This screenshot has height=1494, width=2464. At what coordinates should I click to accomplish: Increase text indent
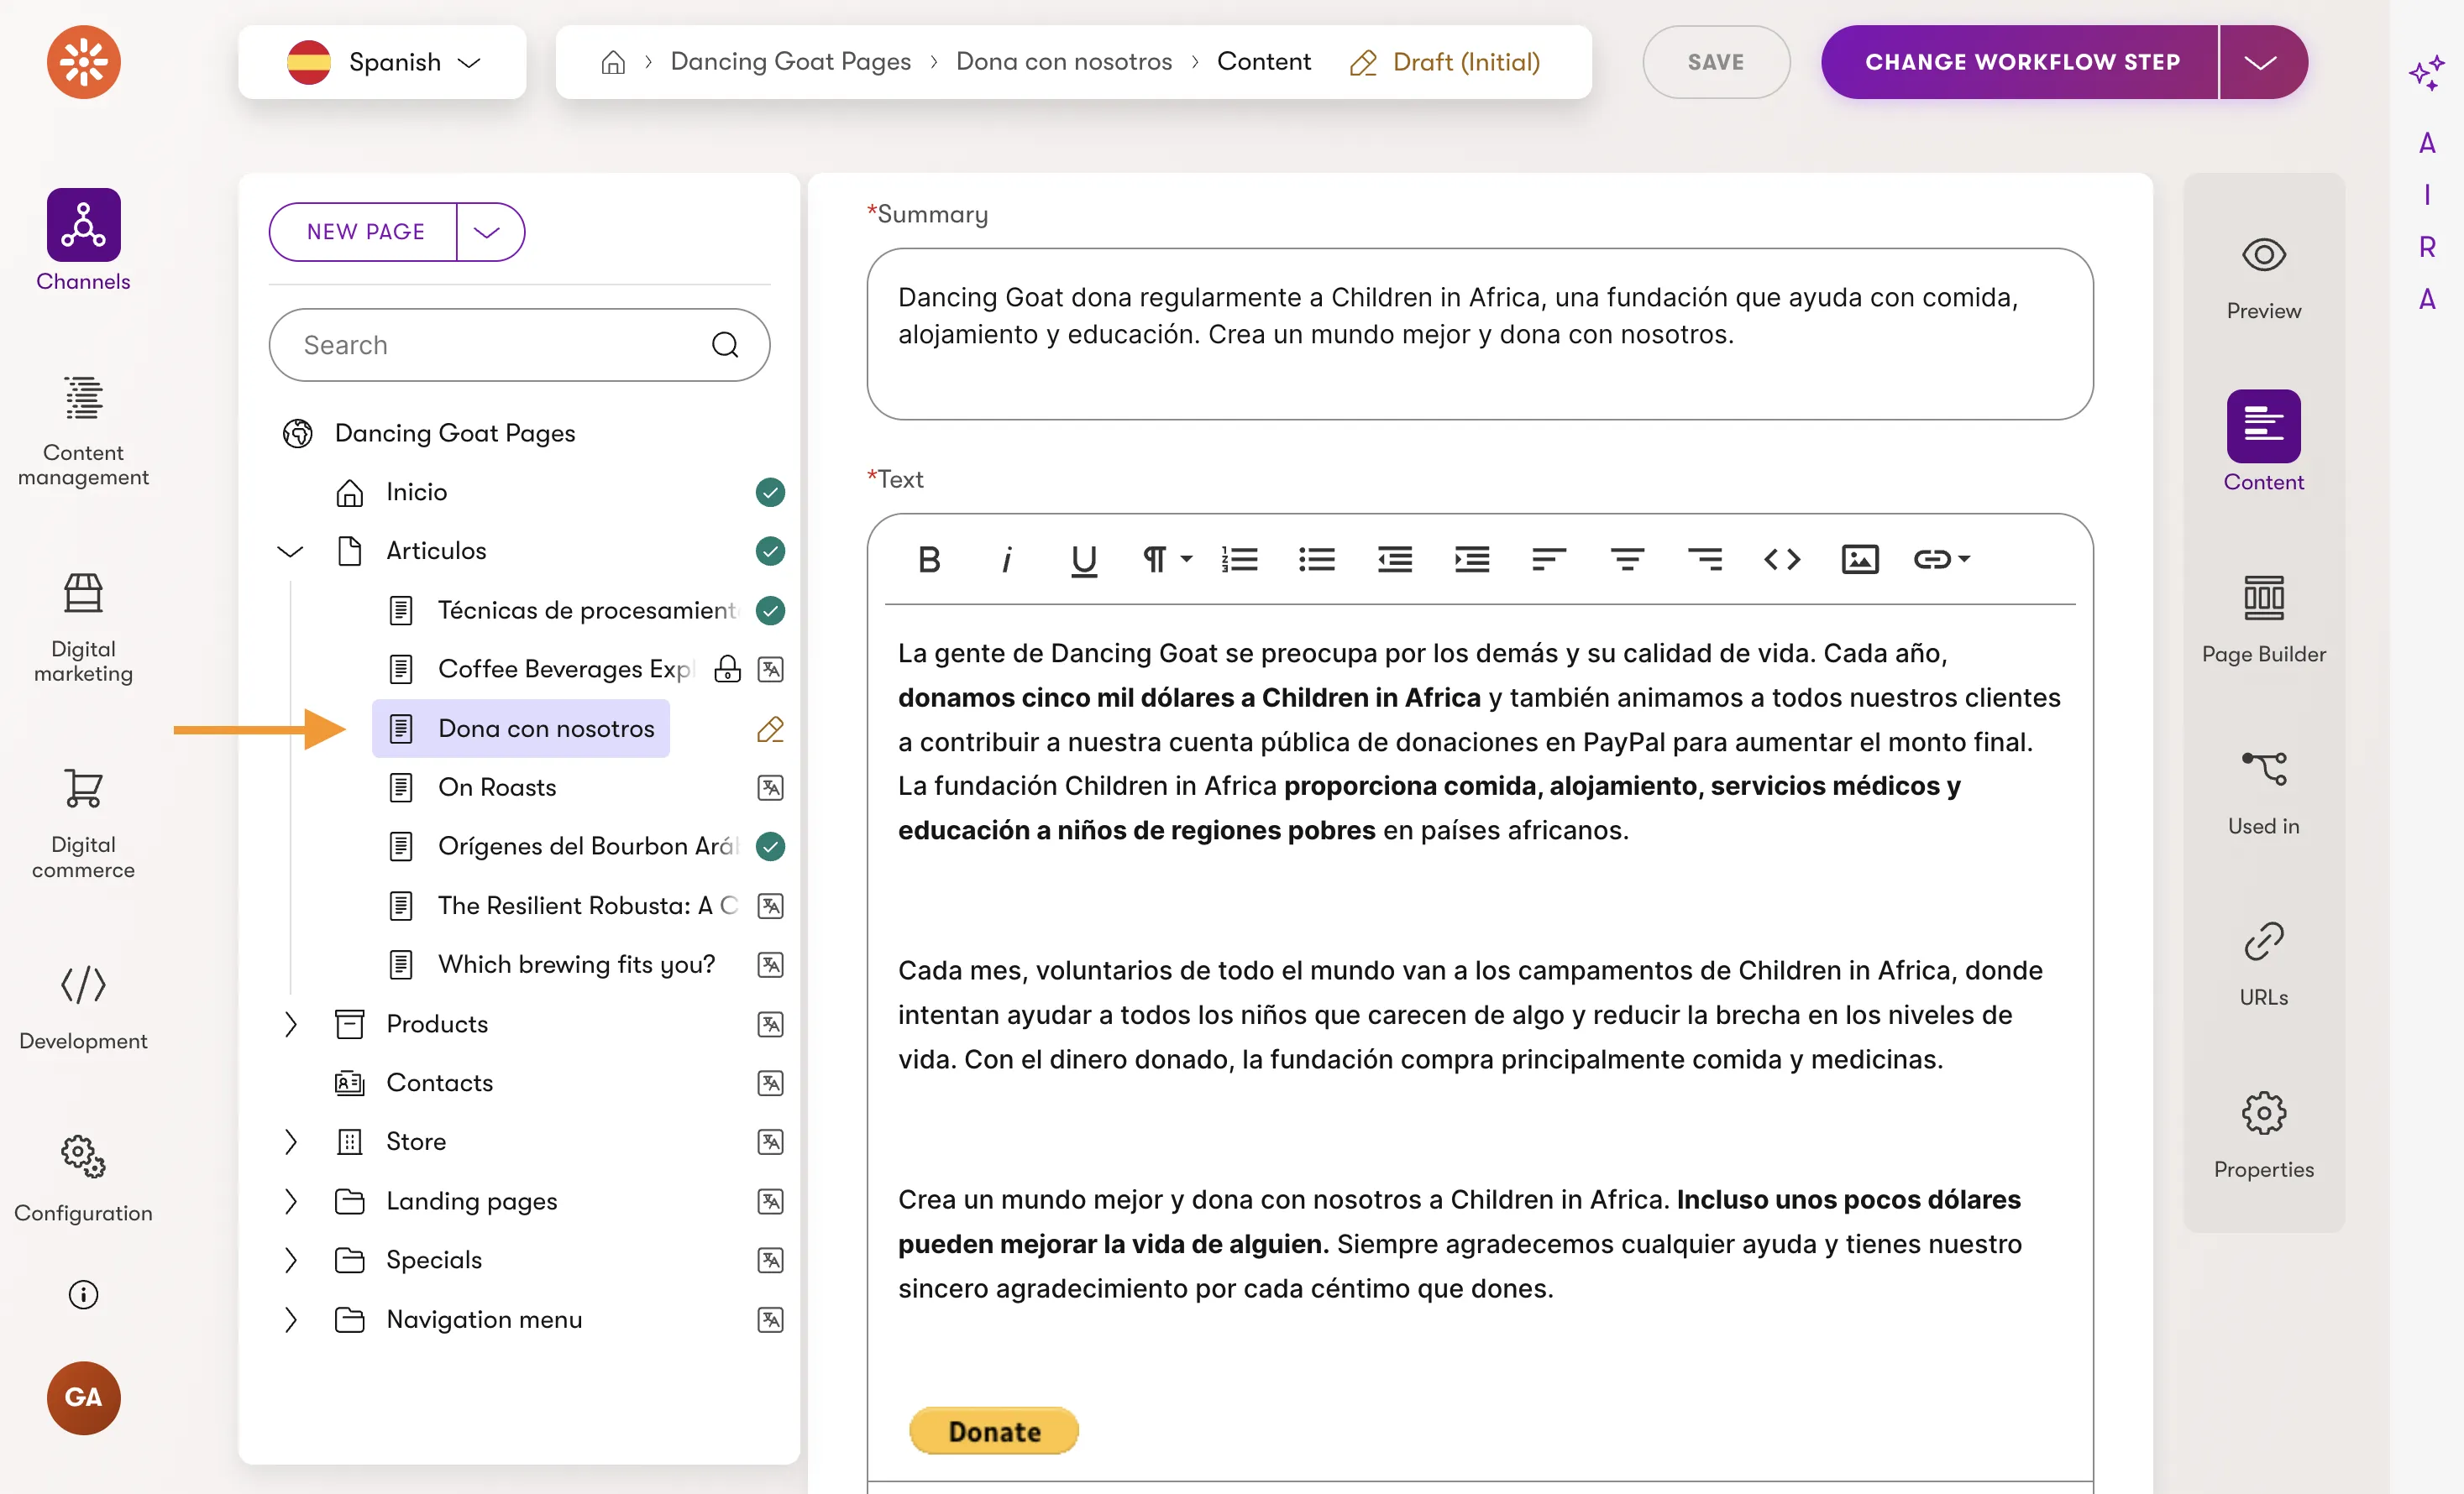[1472, 560]
